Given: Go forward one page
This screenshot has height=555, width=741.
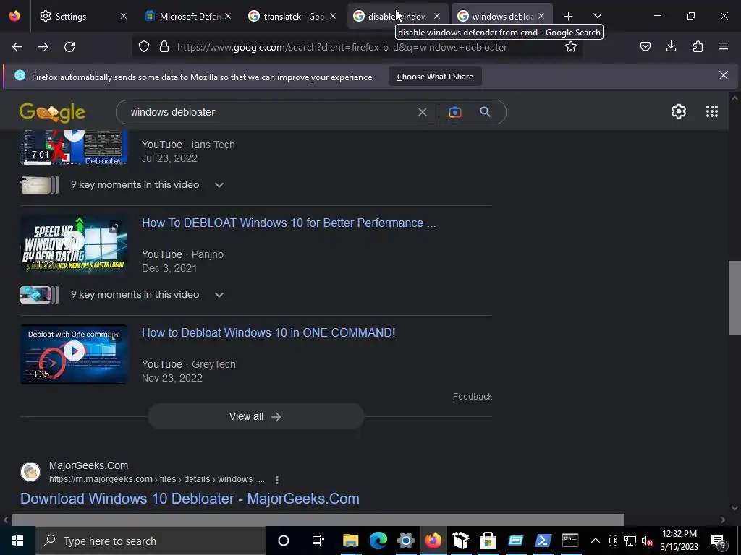Looking at the screenshot, I should pos(43,47).
